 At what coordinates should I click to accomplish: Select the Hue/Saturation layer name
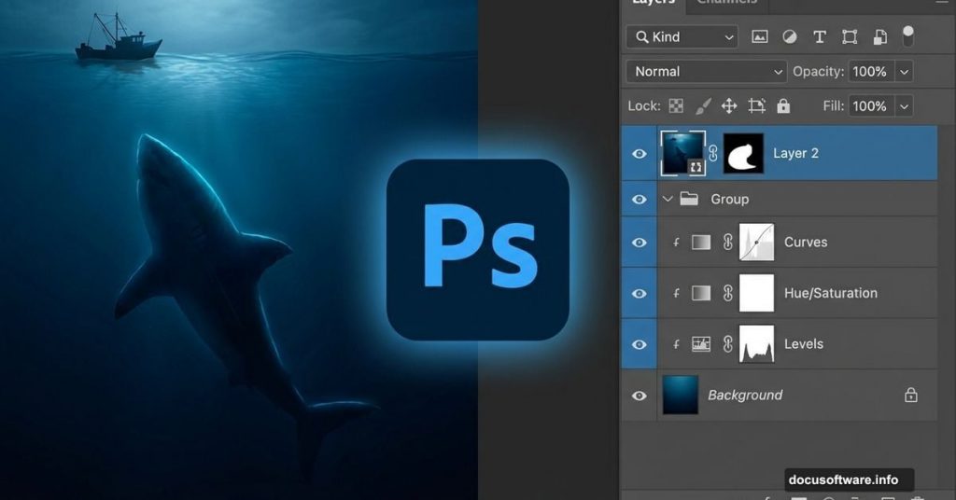click(830, 293)
